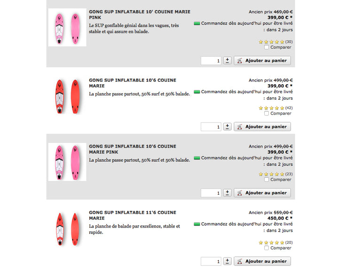346x268 pixels.
Task: Check Comparer for the 11'6 Couine Marie
Action: tap(267, 248)
